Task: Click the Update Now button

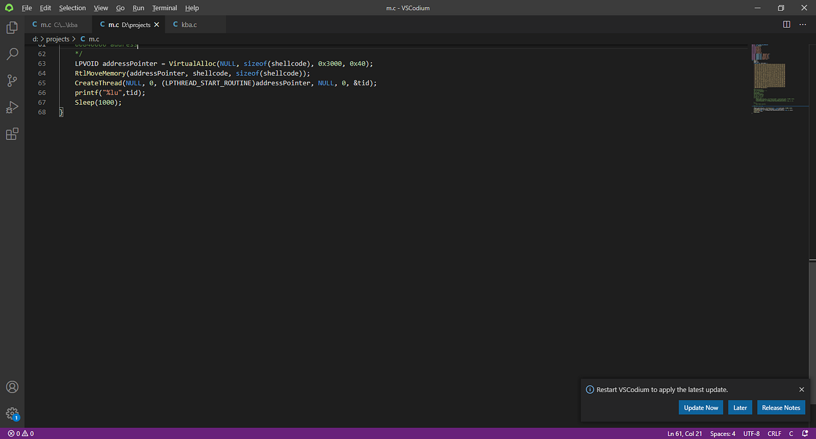Action: click(701, 407)
